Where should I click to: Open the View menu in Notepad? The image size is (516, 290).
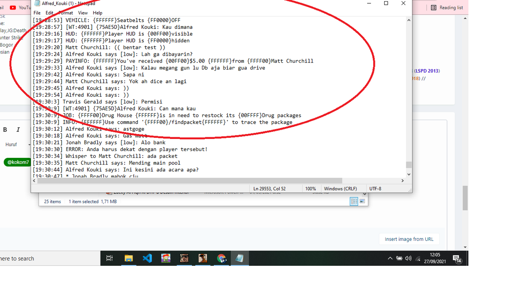pos(83,13)
